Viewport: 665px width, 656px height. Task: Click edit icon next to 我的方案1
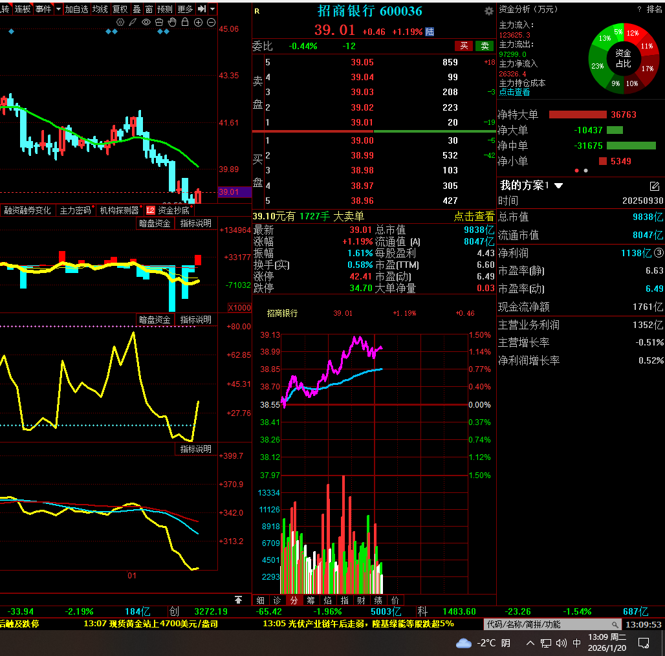point(655,186)
